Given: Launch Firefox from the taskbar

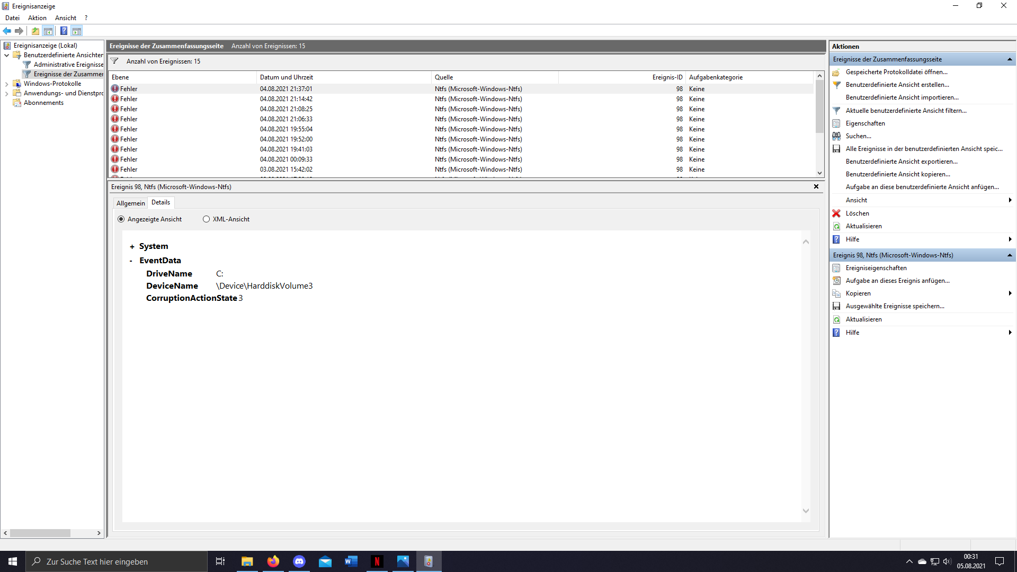Looking at the screenshot, I should (273, 561).
